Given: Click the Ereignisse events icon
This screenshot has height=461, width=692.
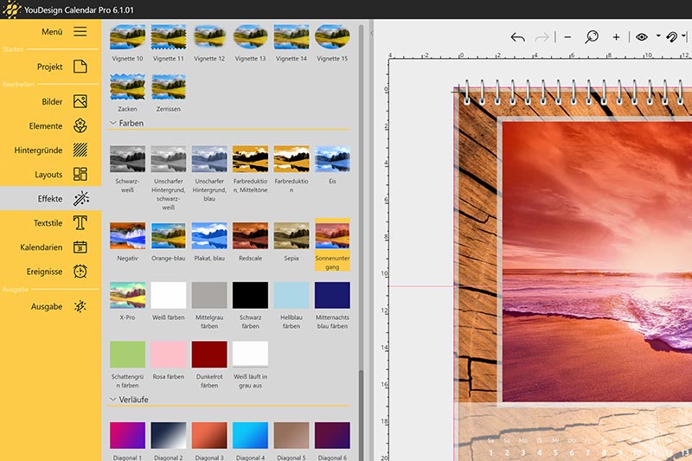Looking at the screenshot, I should click(80, 272).
